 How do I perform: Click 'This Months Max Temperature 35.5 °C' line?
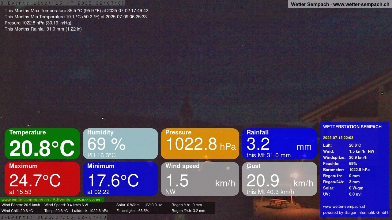(x=76, y=11)
